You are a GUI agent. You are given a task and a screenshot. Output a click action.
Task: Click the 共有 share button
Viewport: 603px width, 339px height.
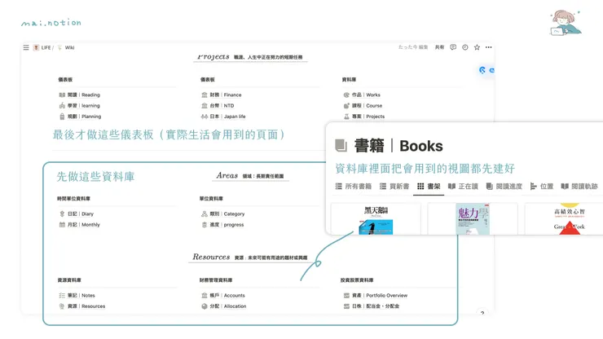coord(439,47)
